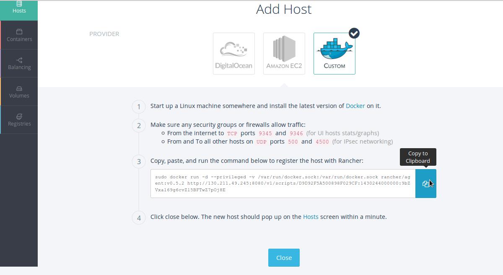Screen dimensions: 503x275
Task: Go to Balancing in the sidebar
Action: coord(19,63)
